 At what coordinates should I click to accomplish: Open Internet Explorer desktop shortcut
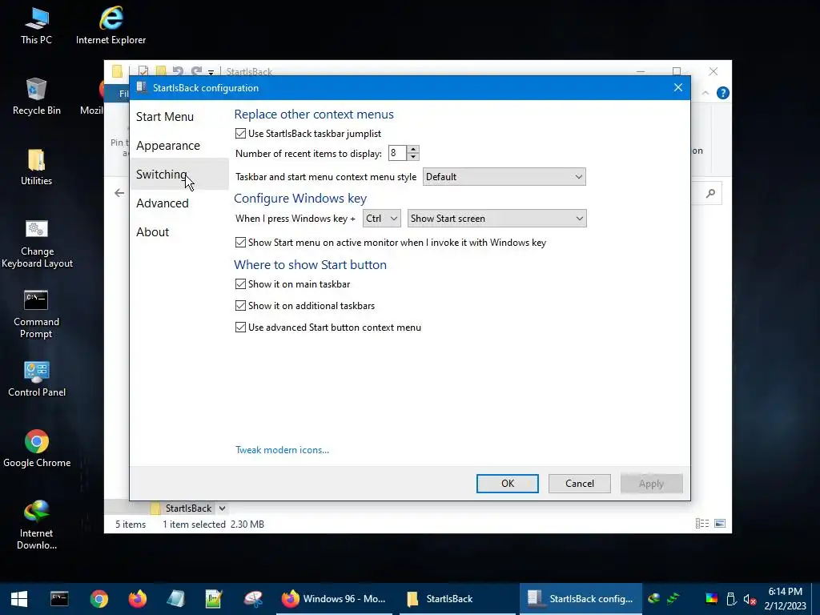(111, 25)
